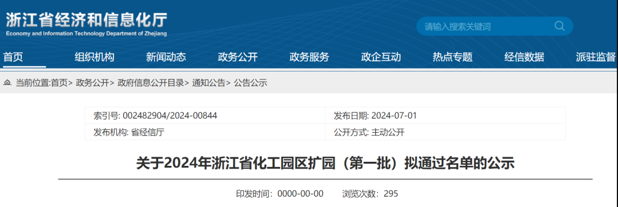
Task: Open 政务服务 from the navigation bar
Action: [309, 57]
